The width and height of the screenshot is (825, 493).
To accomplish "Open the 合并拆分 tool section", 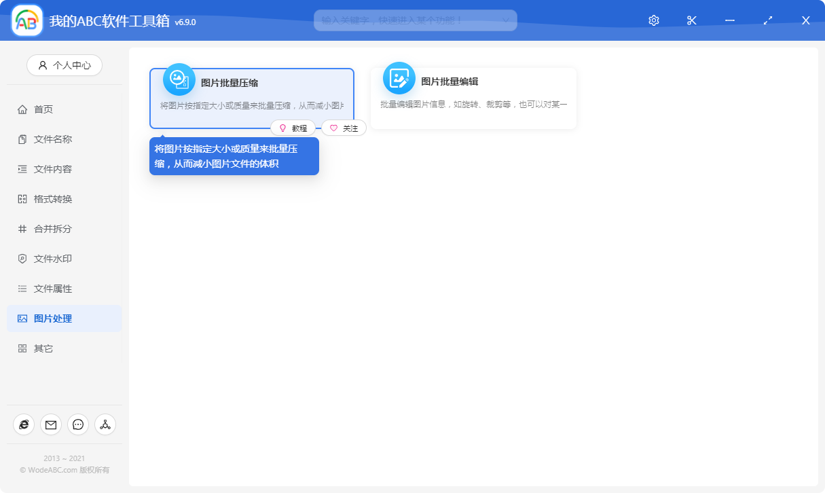I will point(43,228).
